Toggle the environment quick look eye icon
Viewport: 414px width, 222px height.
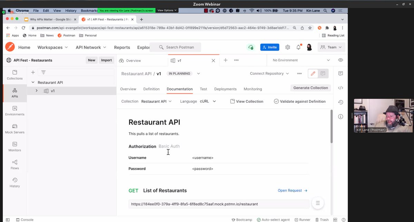click(x=341, y=60)
